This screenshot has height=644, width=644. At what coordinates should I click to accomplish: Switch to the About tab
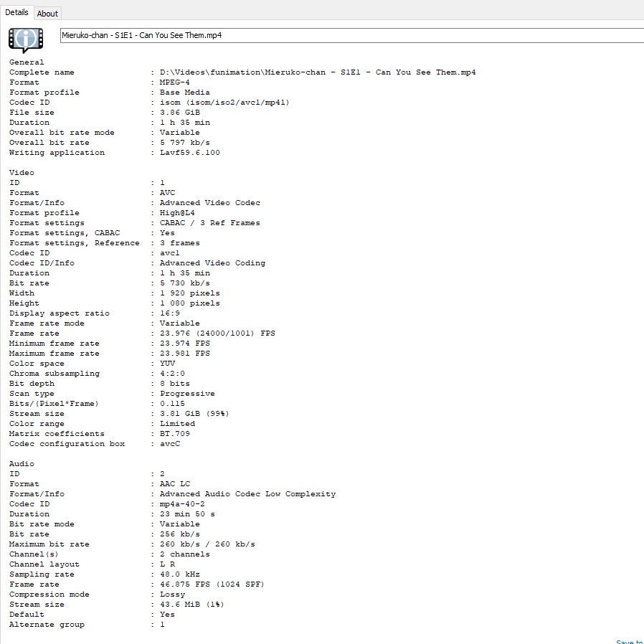click(47, 13)
